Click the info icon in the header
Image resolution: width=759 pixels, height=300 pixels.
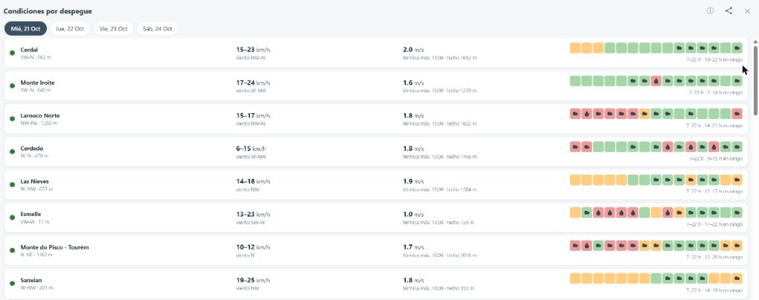tap(710, 10)
